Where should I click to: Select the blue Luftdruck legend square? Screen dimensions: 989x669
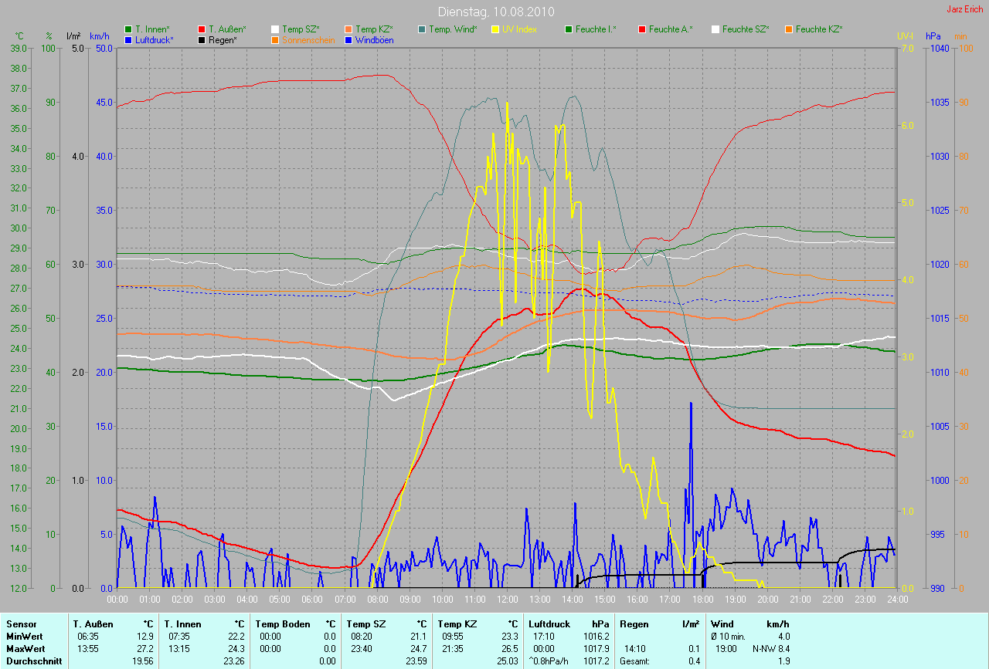[128, 40]
